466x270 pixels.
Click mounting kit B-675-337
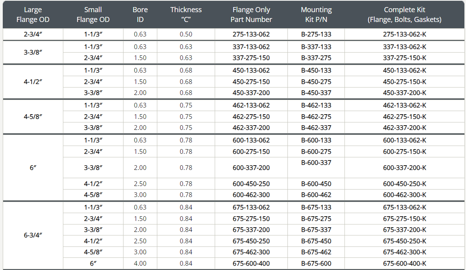(316, 230)
